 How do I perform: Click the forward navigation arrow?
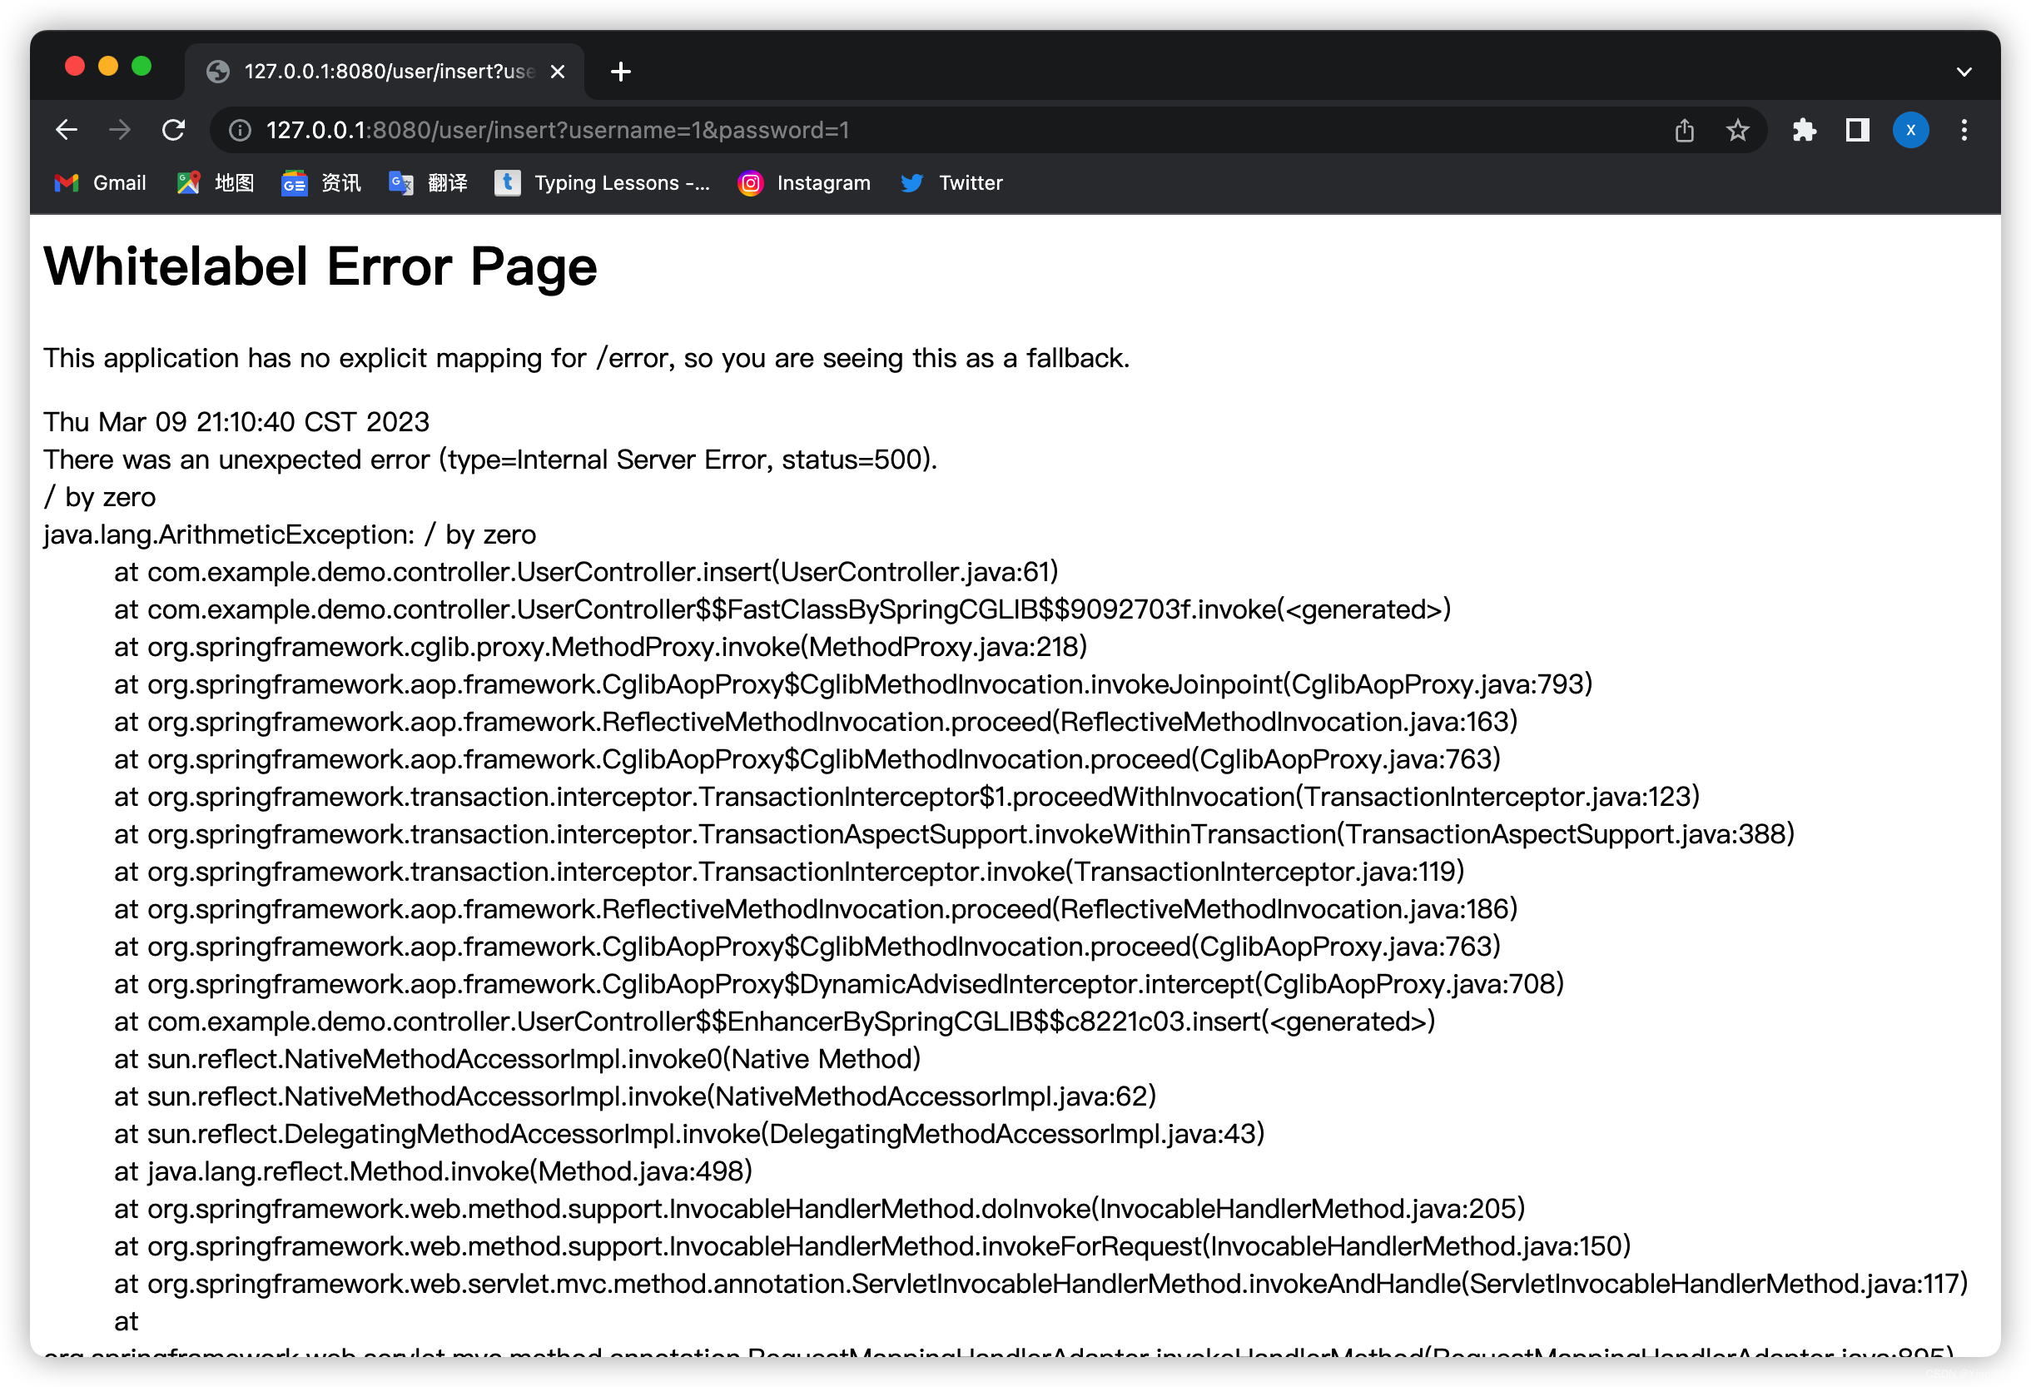click(x=120, y=130)
